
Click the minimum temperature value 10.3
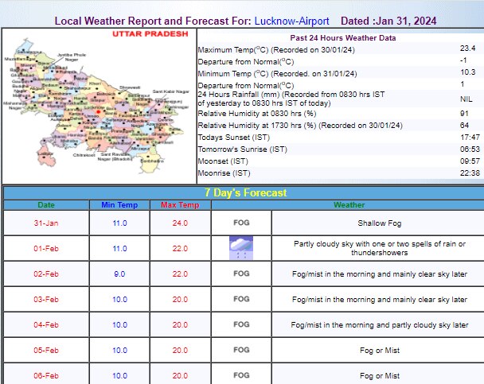[x=467, y=72]
